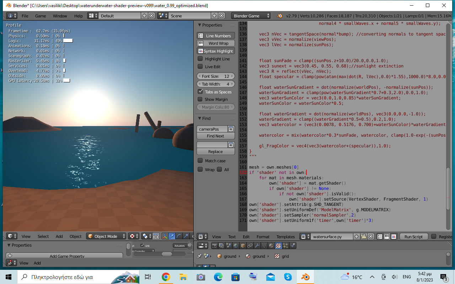Open a text file via folder icon
The height and width of the screenshot is (284, 455).
pyautogui.click(x=364, y=236)
